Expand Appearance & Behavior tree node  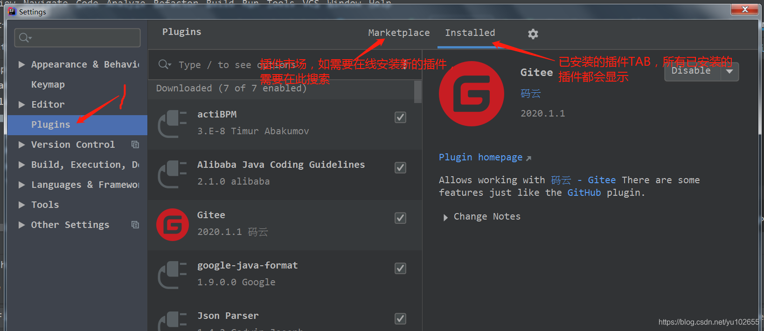point(21,64)
